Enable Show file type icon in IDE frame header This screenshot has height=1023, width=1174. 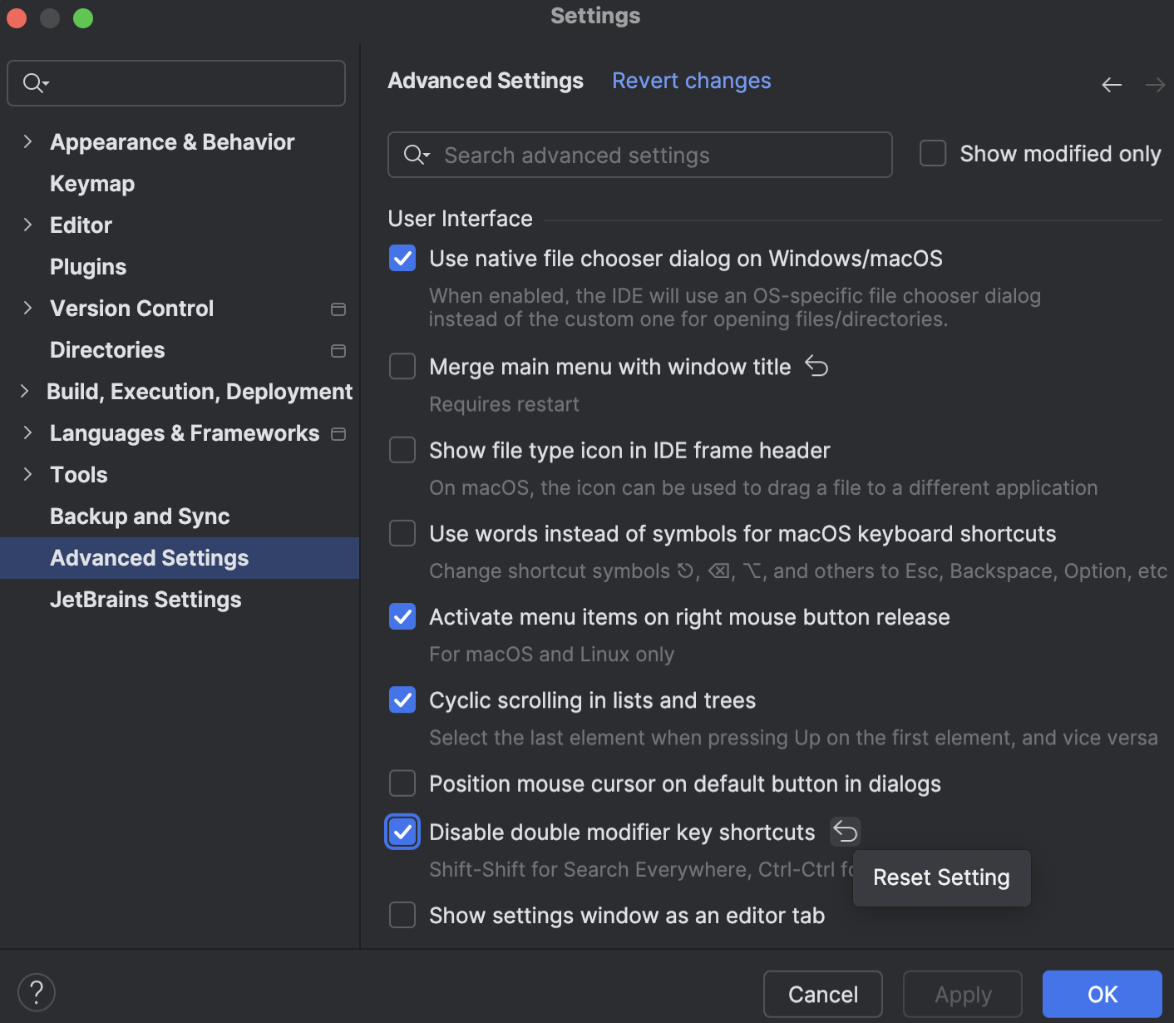tap(402, 449)
